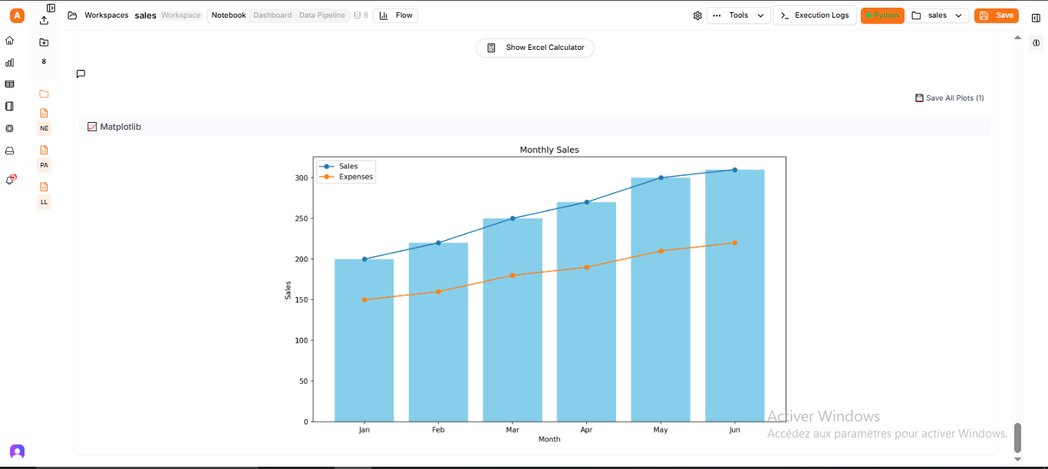Open the table view sidebar icon
The image size is (1048, 469).
(x=10, y=84)
